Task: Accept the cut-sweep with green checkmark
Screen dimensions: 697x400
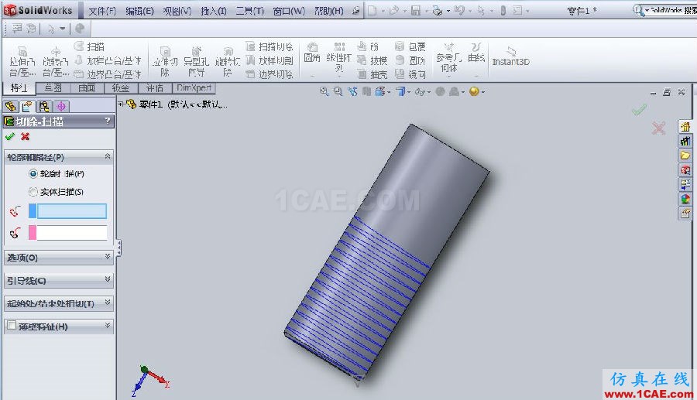Action: 10,137
